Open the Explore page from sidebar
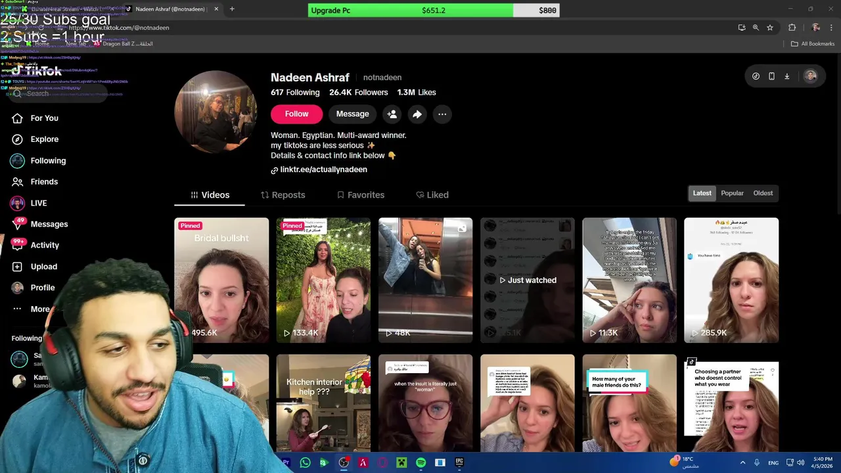The width and height of the screenshot is (841, 473). point(35,139)
